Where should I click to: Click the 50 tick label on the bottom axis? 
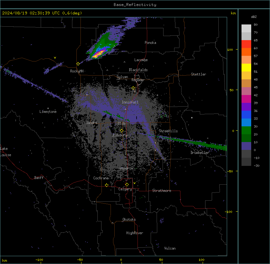tap(161, 260)
